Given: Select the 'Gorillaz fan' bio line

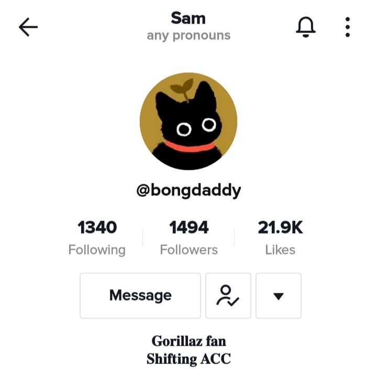Looking at the screenshot, I should tap(188, 341).
